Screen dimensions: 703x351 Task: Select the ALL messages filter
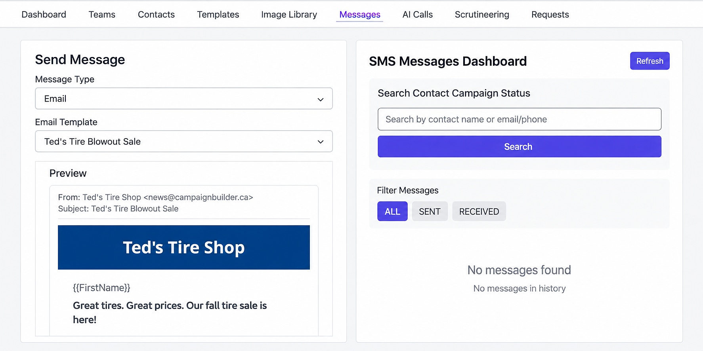pyautogui.click(x=392, y=211)
